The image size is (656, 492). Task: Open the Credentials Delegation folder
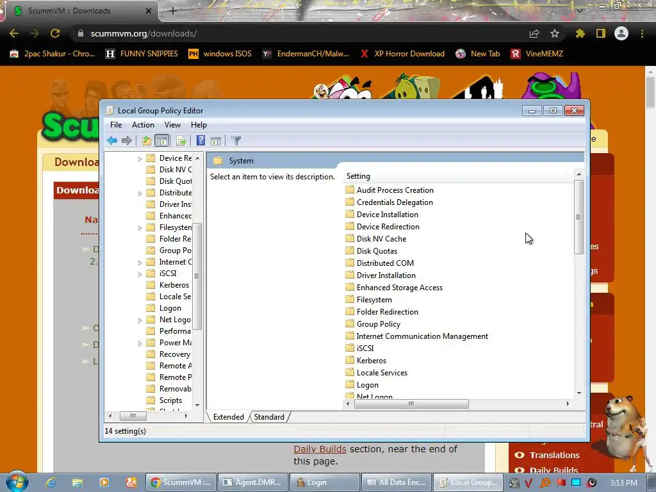395,202
